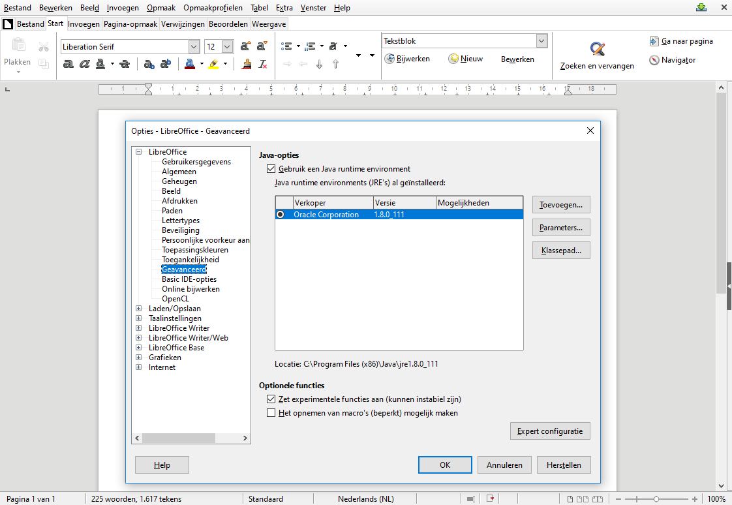Click the Ga naar pagina icon
732x505 pixels.
tap(654, 42)
